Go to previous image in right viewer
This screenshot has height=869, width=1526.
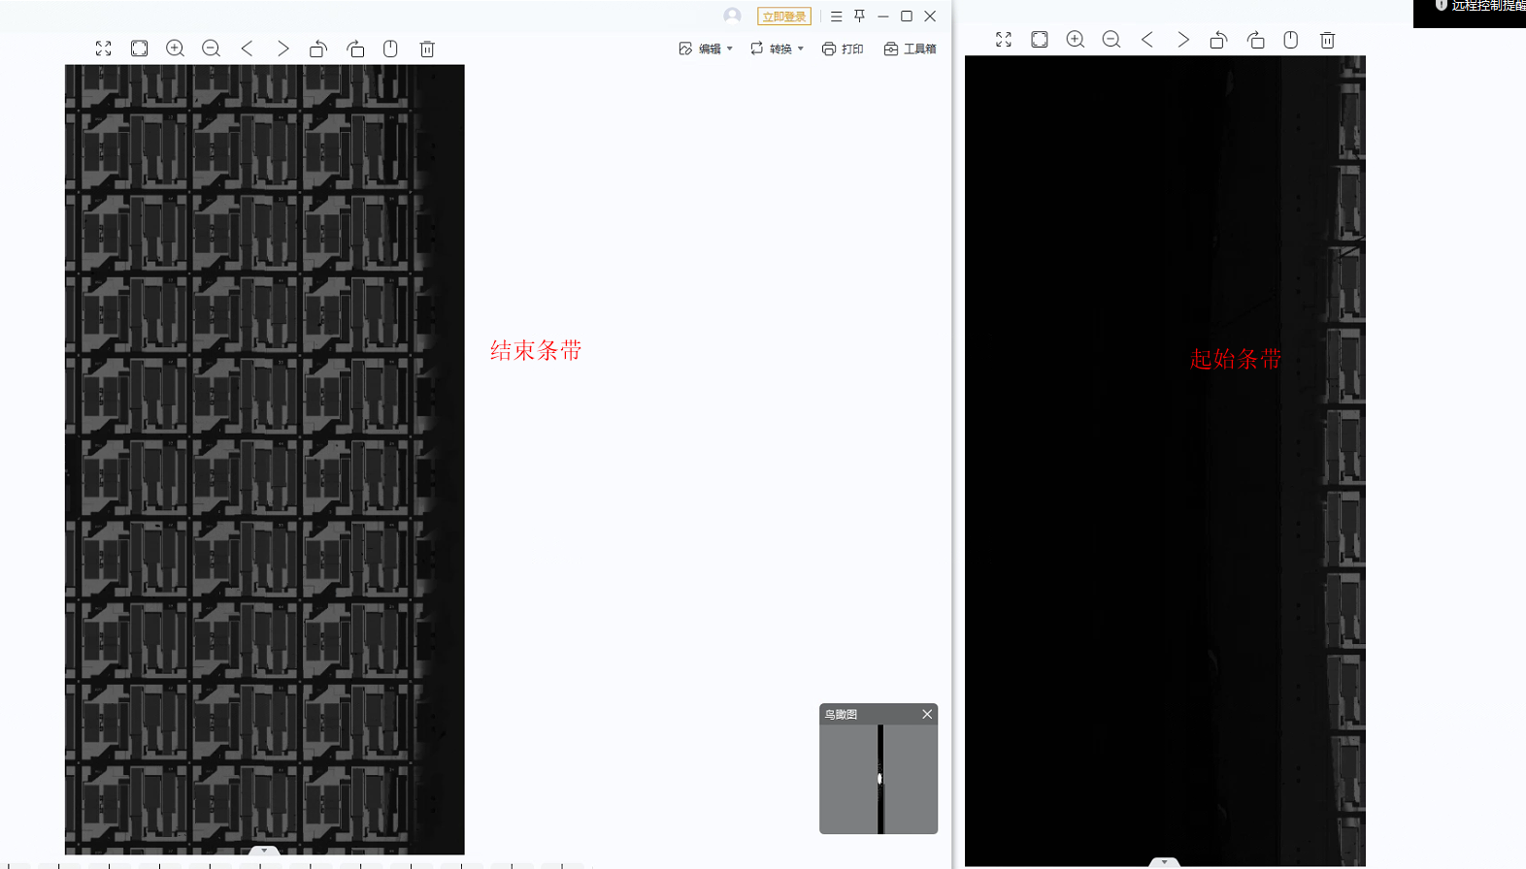(x=1147, y=40)
